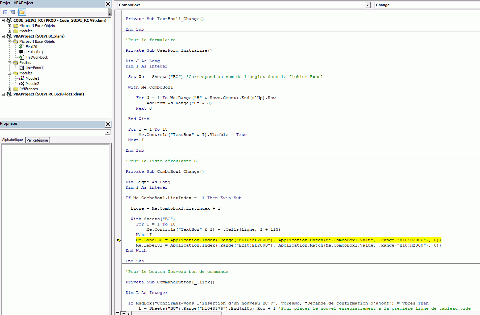The image size is (480, 315).
Task: Close the Propriétés panel
Action: [x=108, y=124]
